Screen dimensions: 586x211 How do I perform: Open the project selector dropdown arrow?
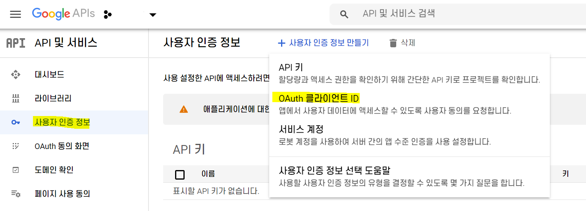point(152,15)
